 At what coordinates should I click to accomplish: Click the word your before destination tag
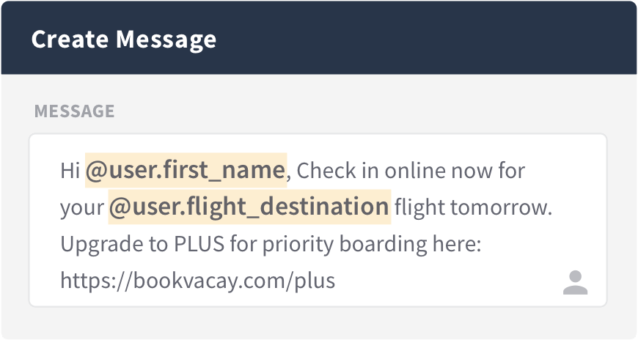(x=82, y=208)
